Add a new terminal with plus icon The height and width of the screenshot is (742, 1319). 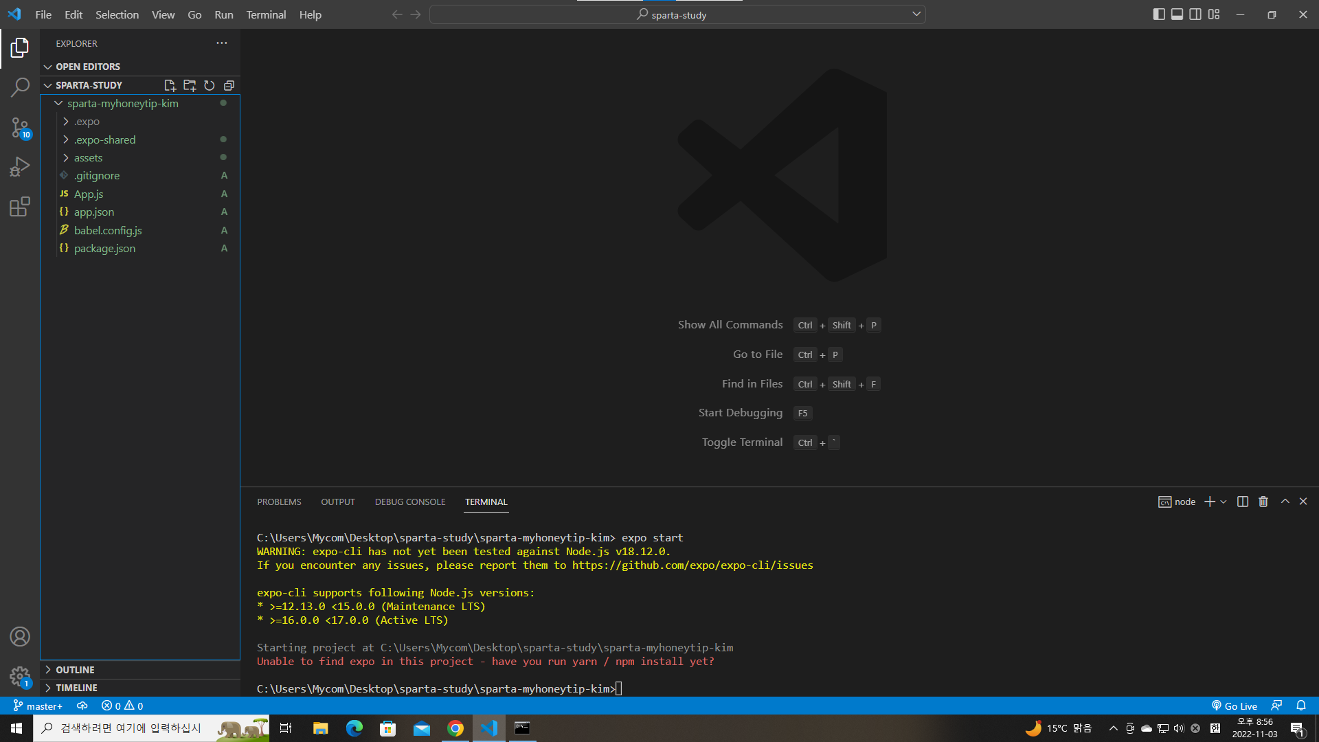1210,502
